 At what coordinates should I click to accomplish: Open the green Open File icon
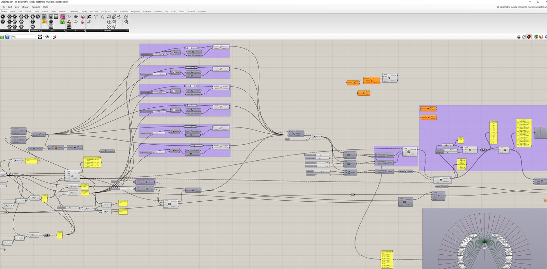[x=2, y=37]
